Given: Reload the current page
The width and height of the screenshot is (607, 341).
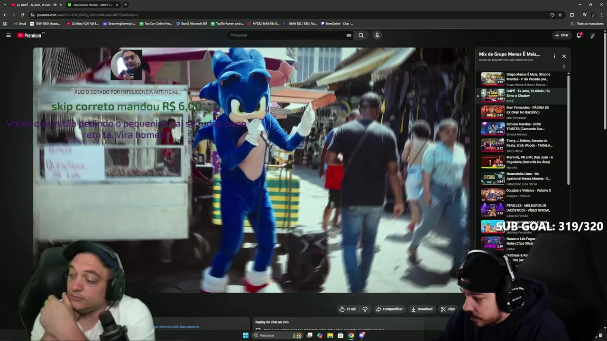Looking at the screenshot, I should [22, 15].
